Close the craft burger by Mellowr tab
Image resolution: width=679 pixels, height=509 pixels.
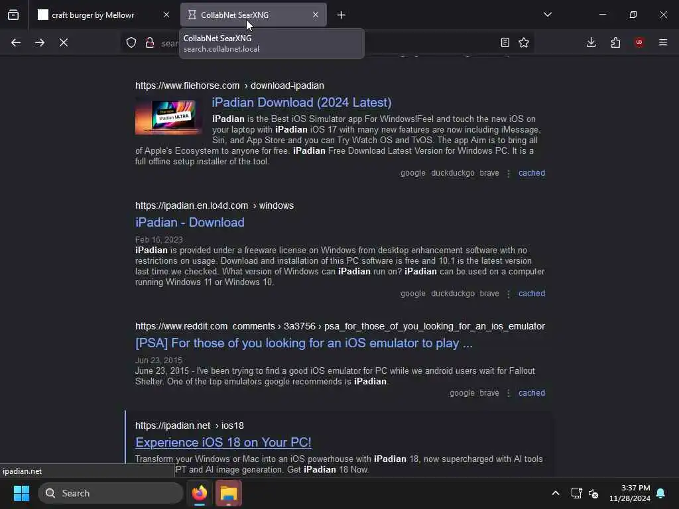tap(166, 15)
